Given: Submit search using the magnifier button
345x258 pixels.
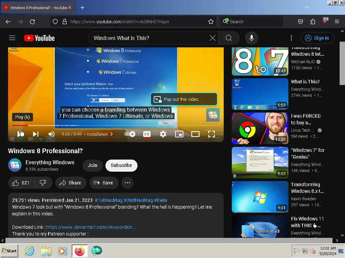Looking at the screenshot, I should coord(229,38).
